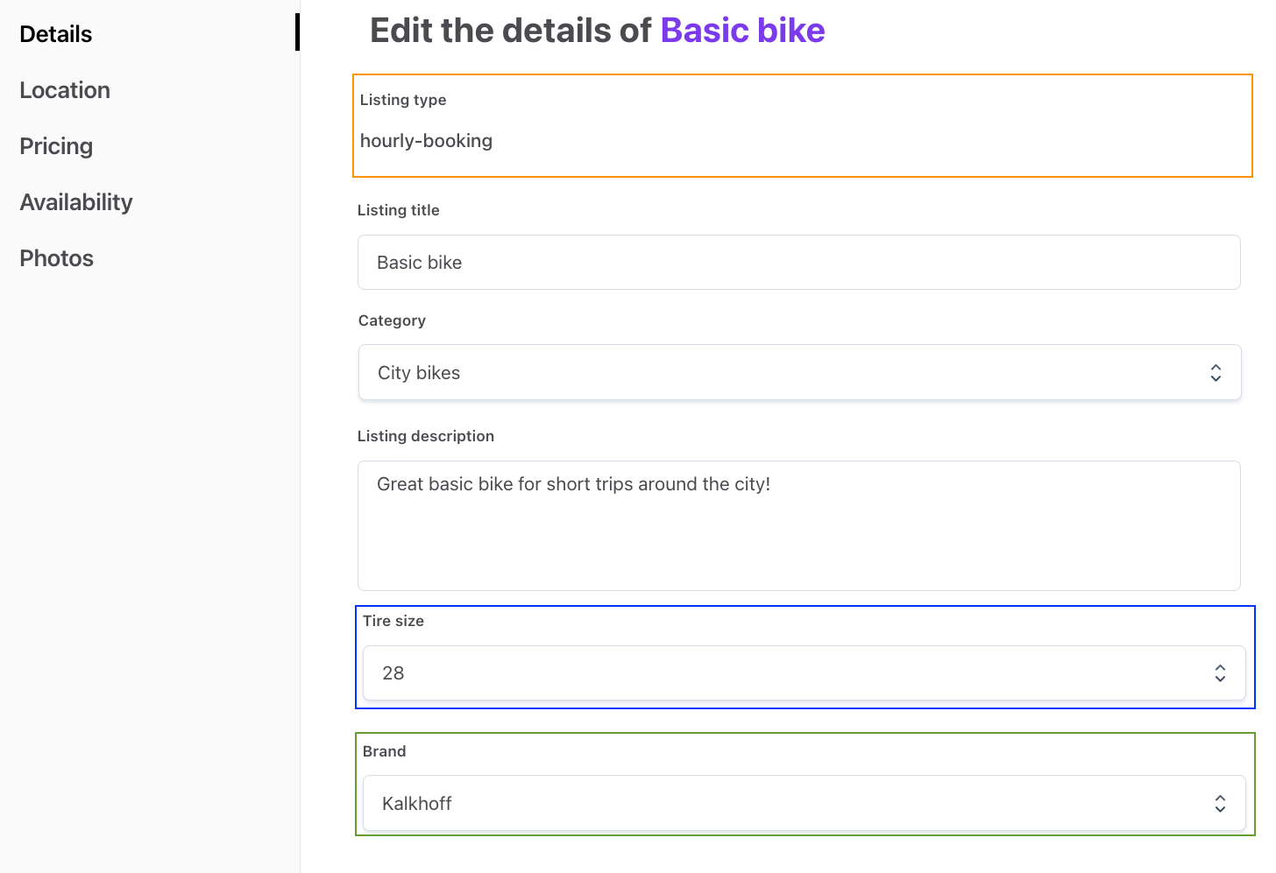Click the Tire size field label
Image resolution: width=1276 pixels, height=873 pixels.
[393, 621]
